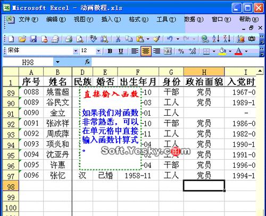Click the New workbook icon

(11, 39)
